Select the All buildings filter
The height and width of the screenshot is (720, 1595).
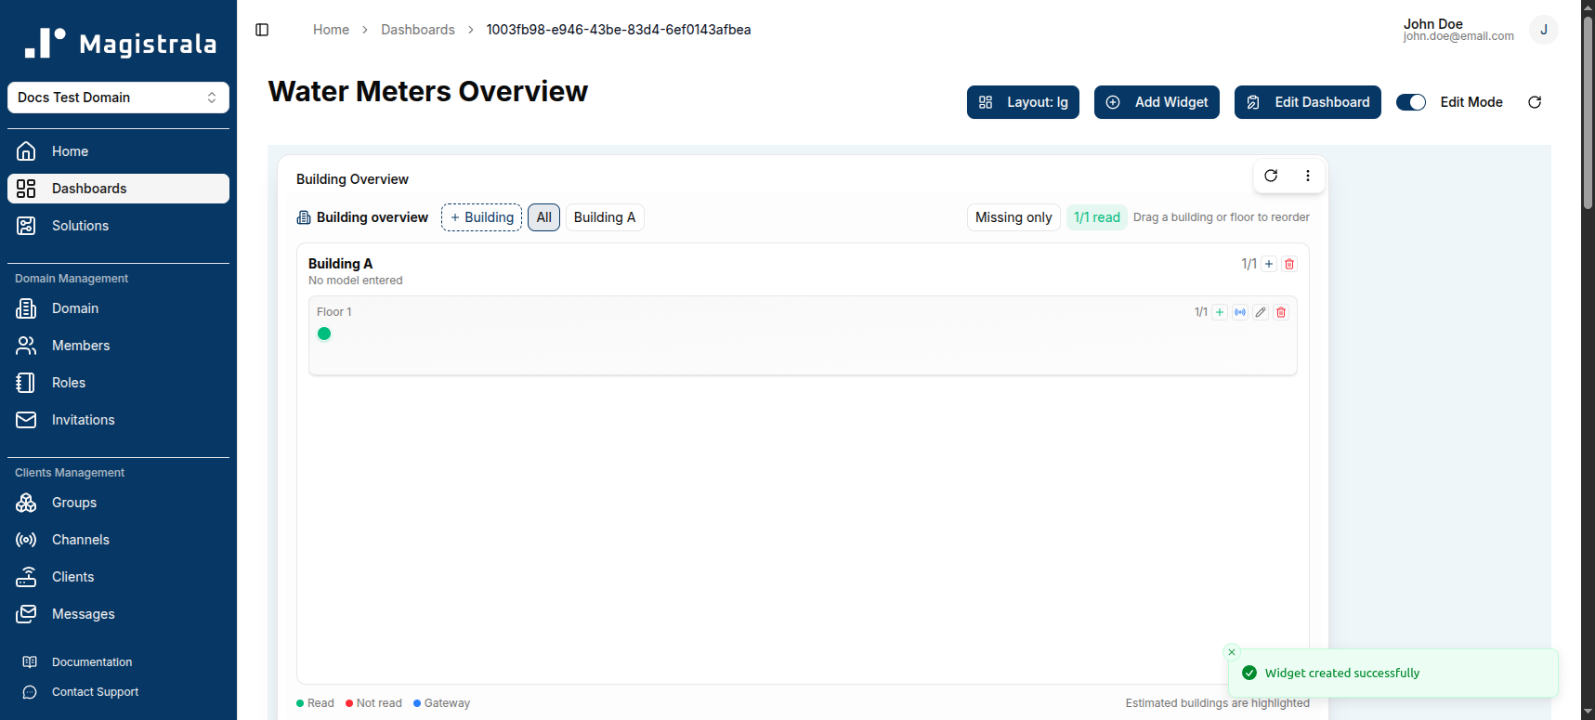[544, 217]
